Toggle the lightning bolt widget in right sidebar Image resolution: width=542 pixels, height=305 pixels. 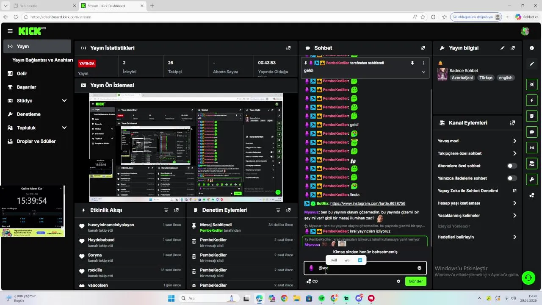click(532, 100)
